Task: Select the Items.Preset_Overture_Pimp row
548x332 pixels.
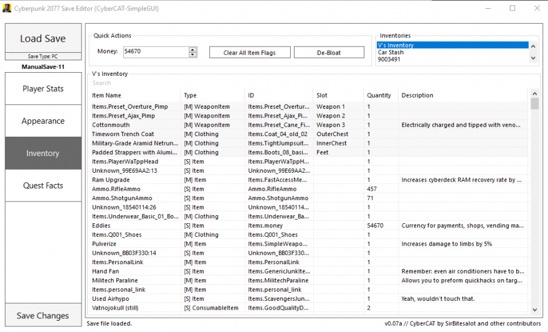Action: 309,106
